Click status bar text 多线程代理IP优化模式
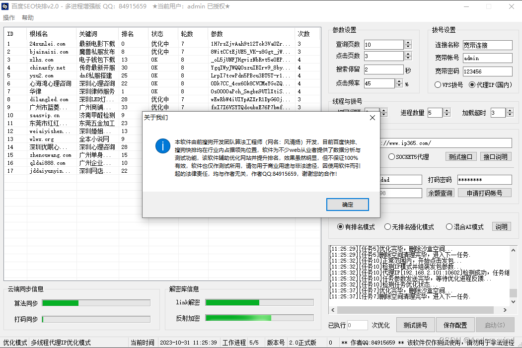This screenshot has height=348, width=522. click(x=61, y=343)
